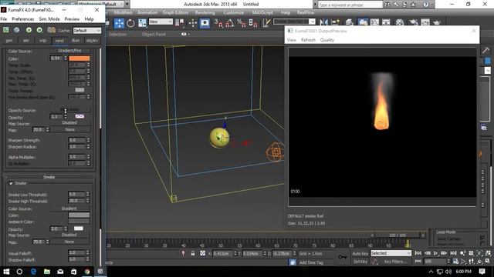Image resolution: width=494 pixels, height=277 pixels.
Task: Toggle the Auto Key mode button
Action: [x=360, y=253]
